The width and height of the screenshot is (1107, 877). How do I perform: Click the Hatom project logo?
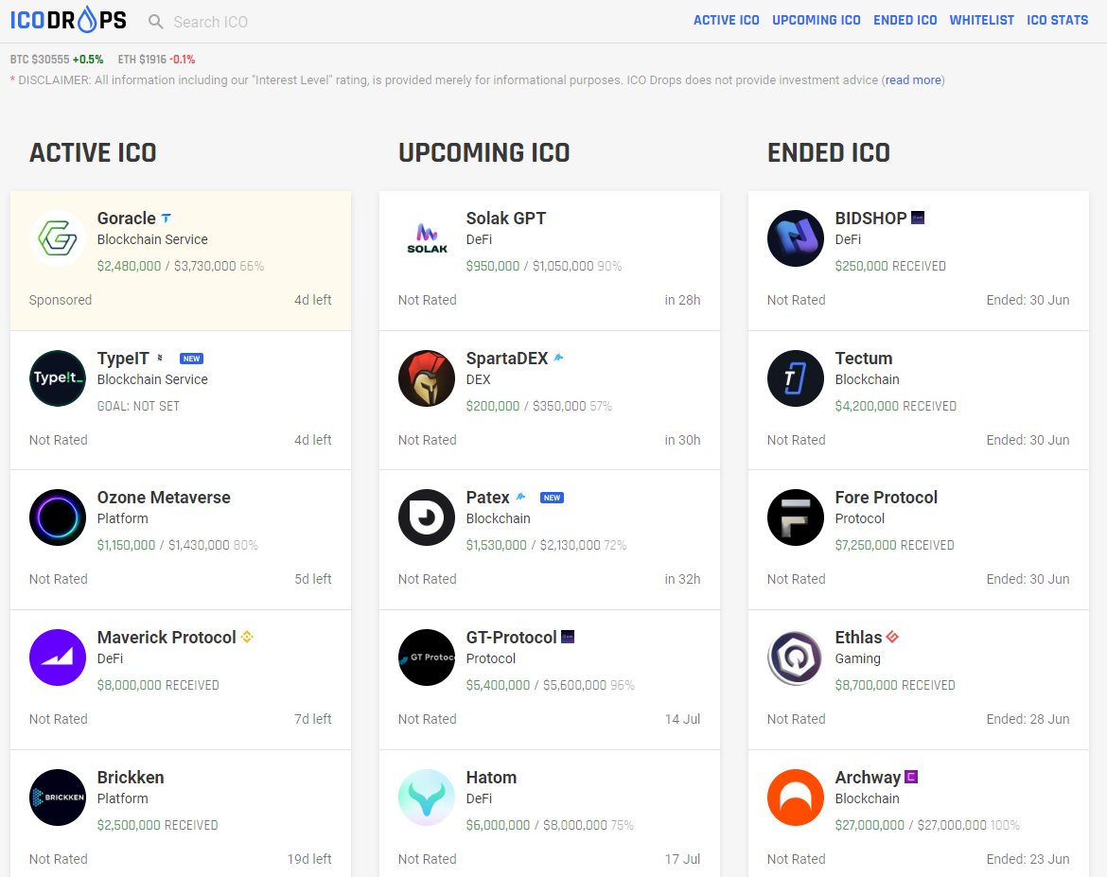tap(427, 797)
